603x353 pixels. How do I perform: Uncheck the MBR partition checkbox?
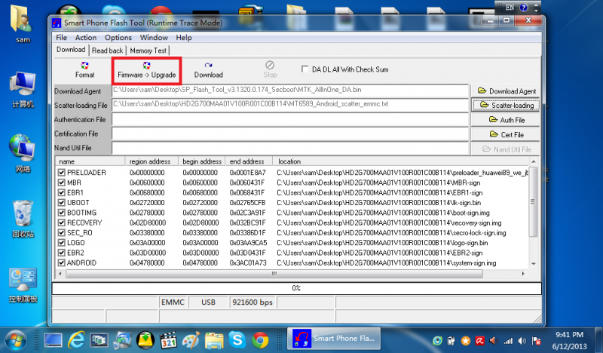click(x=62, y=183)
